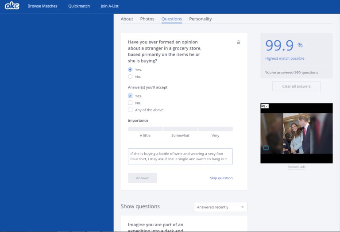Viewport: 340px width, 232px height.
Task: Open Quickmatch from the header
Action: (79, 6)
